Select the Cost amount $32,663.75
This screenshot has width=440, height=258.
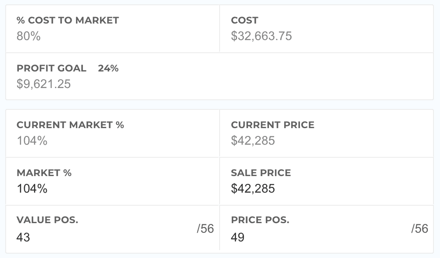[261, 36]
